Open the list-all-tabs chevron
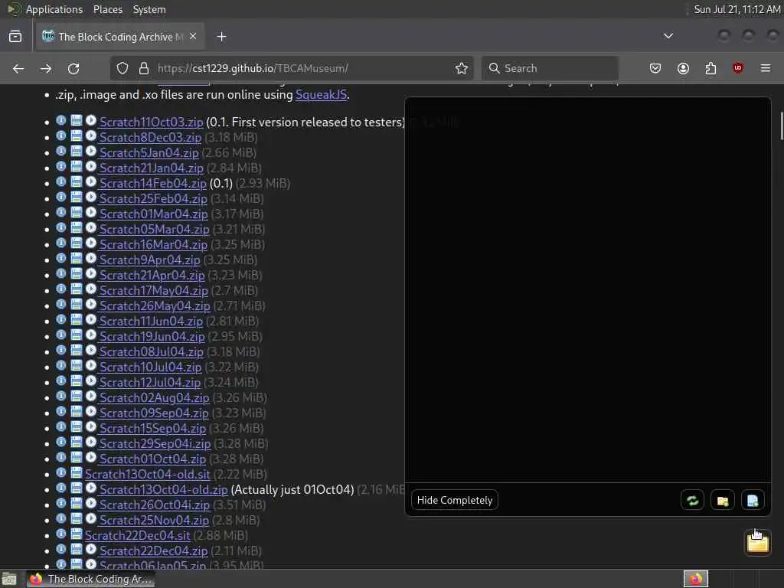 tap(668, 36)
